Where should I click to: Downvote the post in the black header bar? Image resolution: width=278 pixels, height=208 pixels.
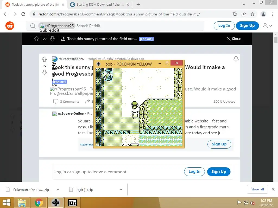pyautogui.click(x=52, y=39)
